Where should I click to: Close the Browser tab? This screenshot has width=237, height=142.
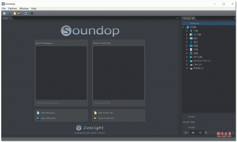point(193,19)
